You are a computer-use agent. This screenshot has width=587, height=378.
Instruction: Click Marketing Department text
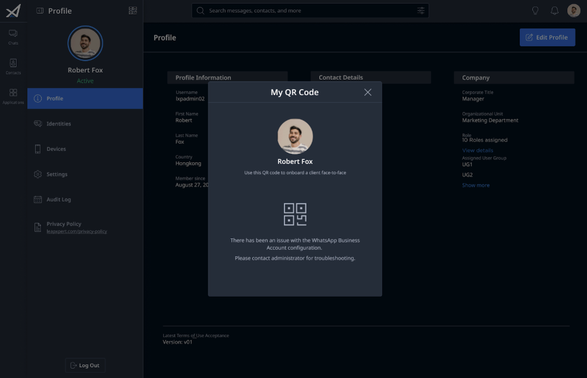[490, 121]
